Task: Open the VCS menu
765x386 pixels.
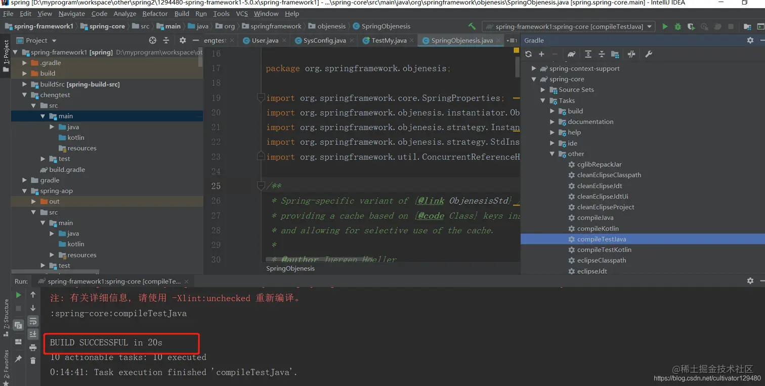Action: tap(242, 14)
